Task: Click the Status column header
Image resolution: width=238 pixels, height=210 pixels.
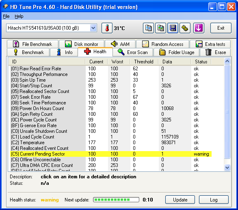Action: pos(201,62)
